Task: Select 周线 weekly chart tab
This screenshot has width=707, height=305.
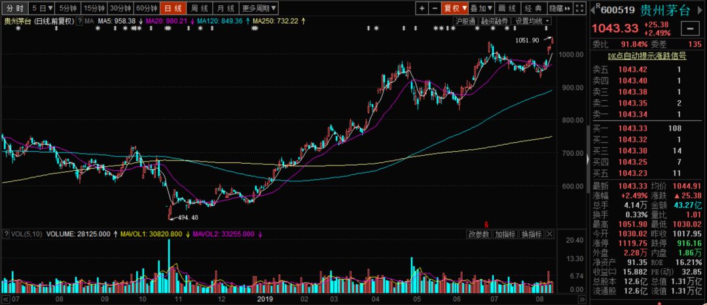Action: tap(199, 8)
